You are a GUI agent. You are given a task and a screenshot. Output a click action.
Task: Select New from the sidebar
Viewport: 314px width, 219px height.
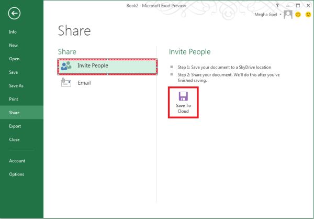coord(14,46)
